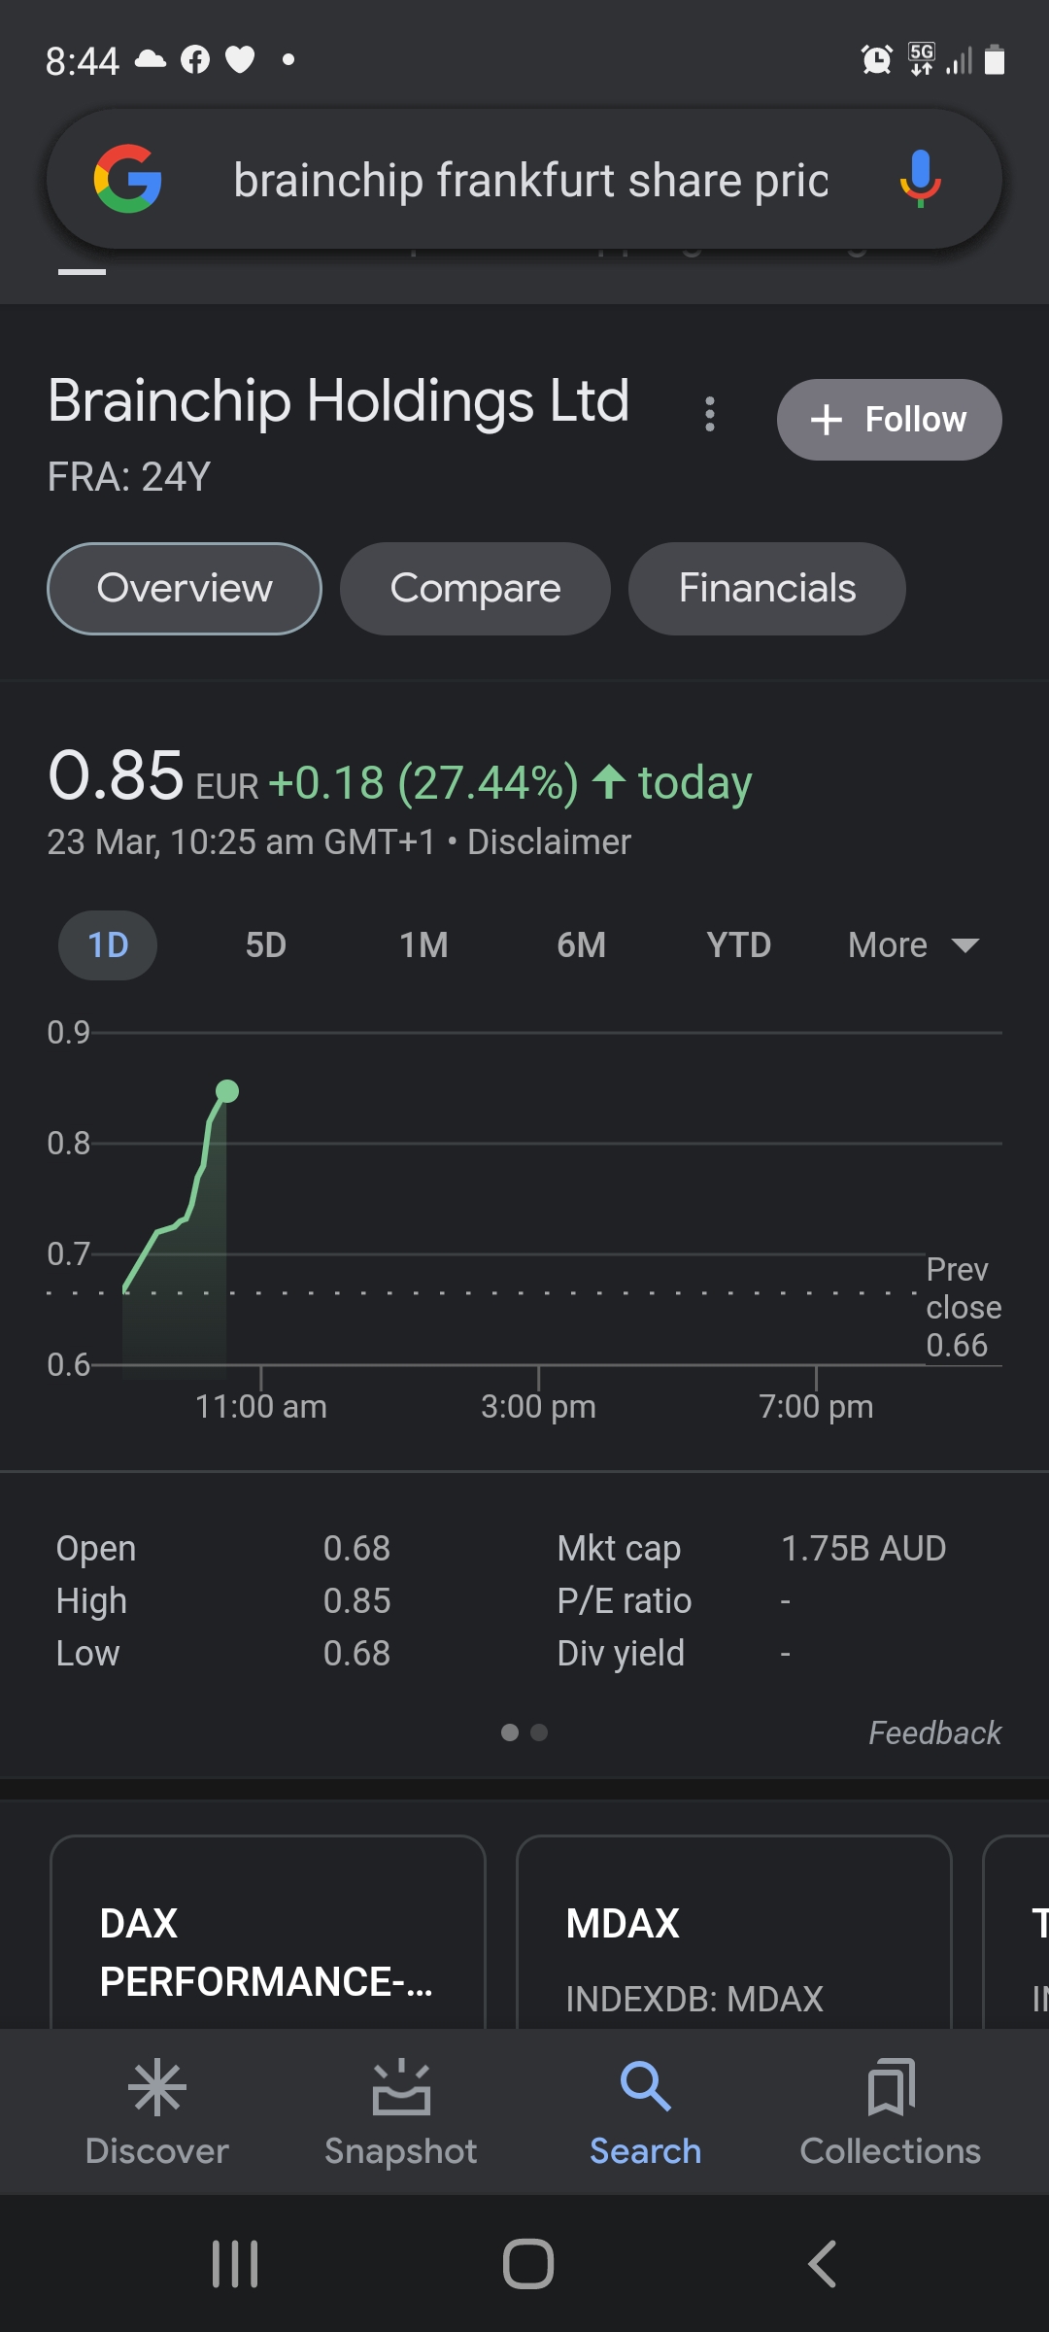Viewport: 1049px width, 2332px height.
Task: Tap the heart notification icon
Action: coord(240,60)
